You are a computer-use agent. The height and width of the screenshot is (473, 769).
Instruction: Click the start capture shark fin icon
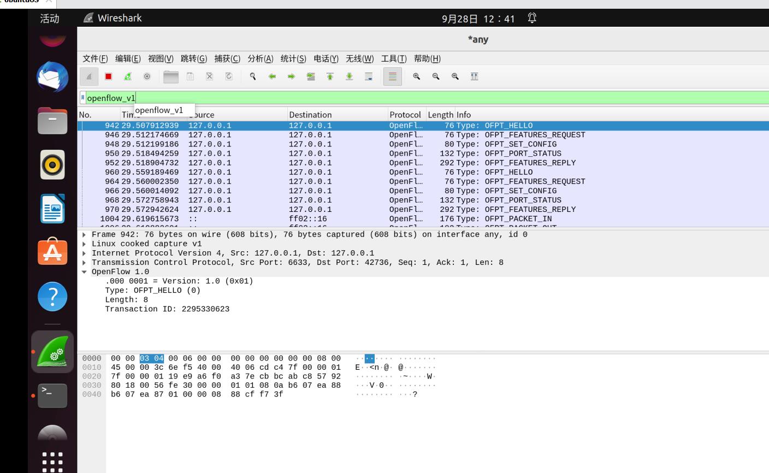point(89,76)
